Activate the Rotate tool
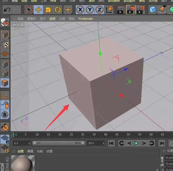Image resolution: width=173 pixels, height=171 pixels. 58,10
